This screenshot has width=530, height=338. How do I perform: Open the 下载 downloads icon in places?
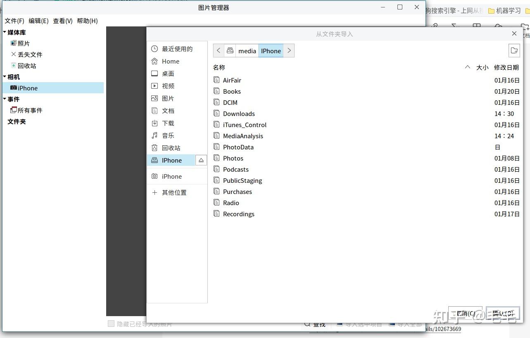pyautogui.click(x=154, y=123)
